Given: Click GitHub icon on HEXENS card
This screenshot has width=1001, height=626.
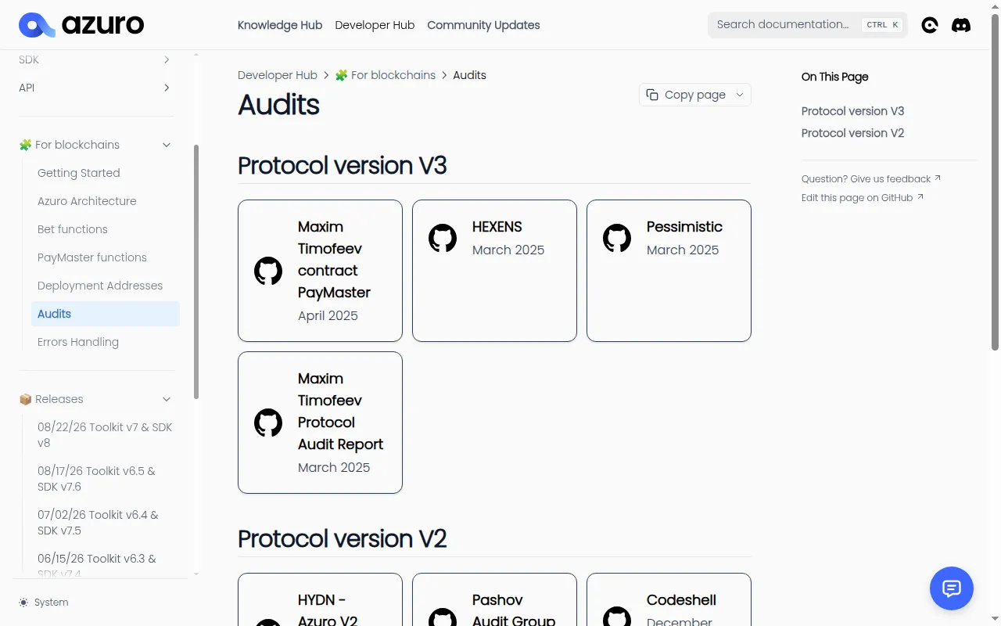Looking at the screenshot, I should pos(443,238).
